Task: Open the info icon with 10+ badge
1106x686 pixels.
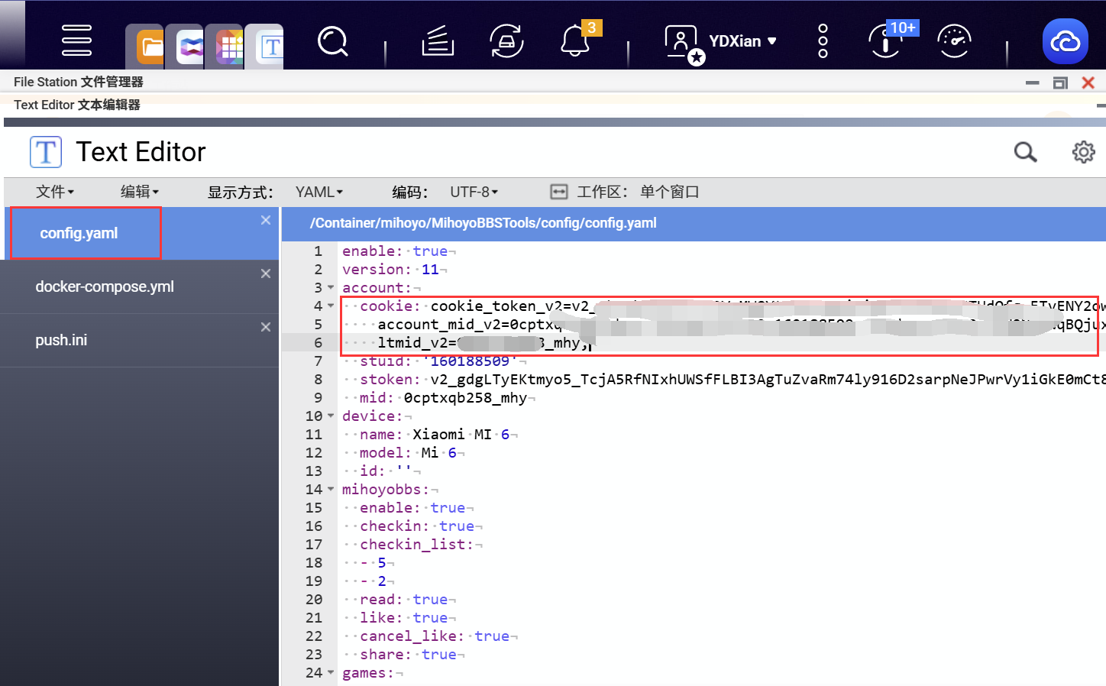Action: pos(888,40)
